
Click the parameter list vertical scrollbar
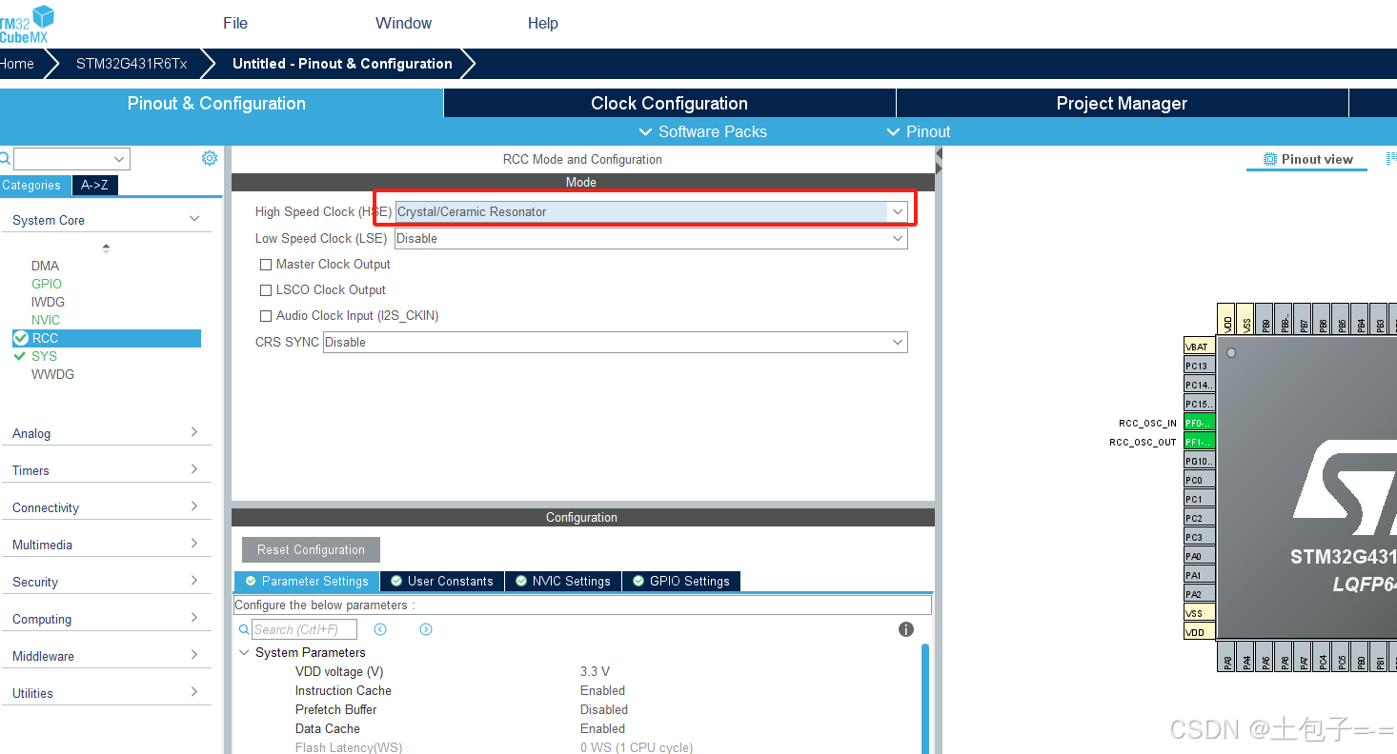[924, 698]
